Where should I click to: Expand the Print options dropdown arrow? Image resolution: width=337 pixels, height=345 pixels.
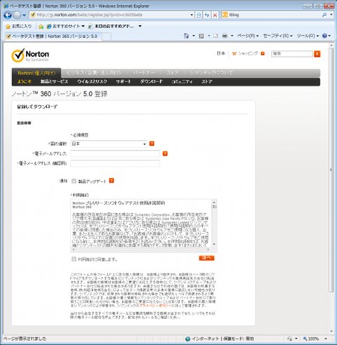[x=232, y=36]
